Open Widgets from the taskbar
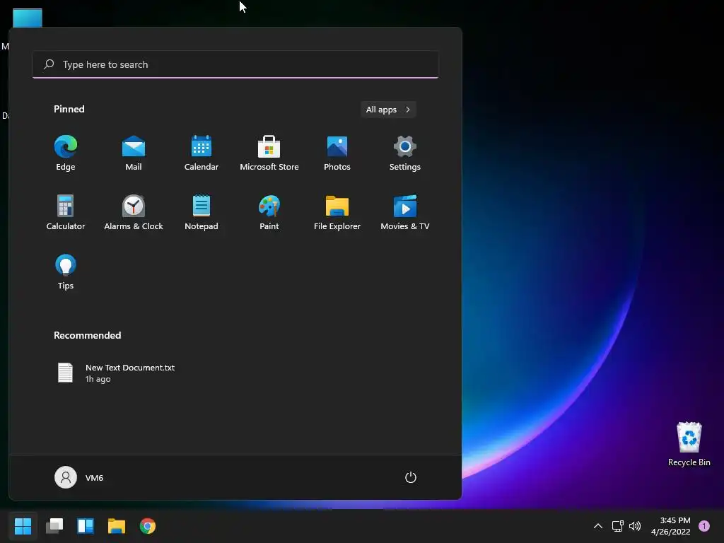 point(86,526)
